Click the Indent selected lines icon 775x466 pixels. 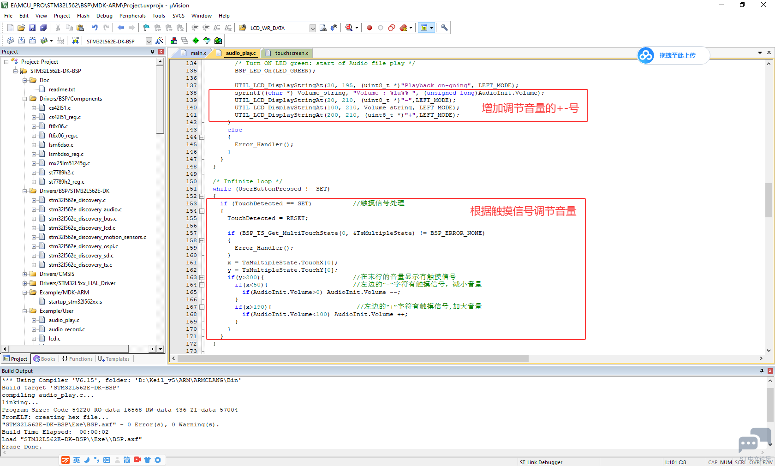point(195,28)
